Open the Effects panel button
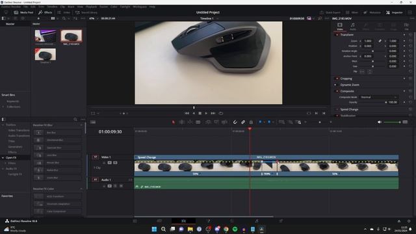The image size is (416, 234). (45, 12)
